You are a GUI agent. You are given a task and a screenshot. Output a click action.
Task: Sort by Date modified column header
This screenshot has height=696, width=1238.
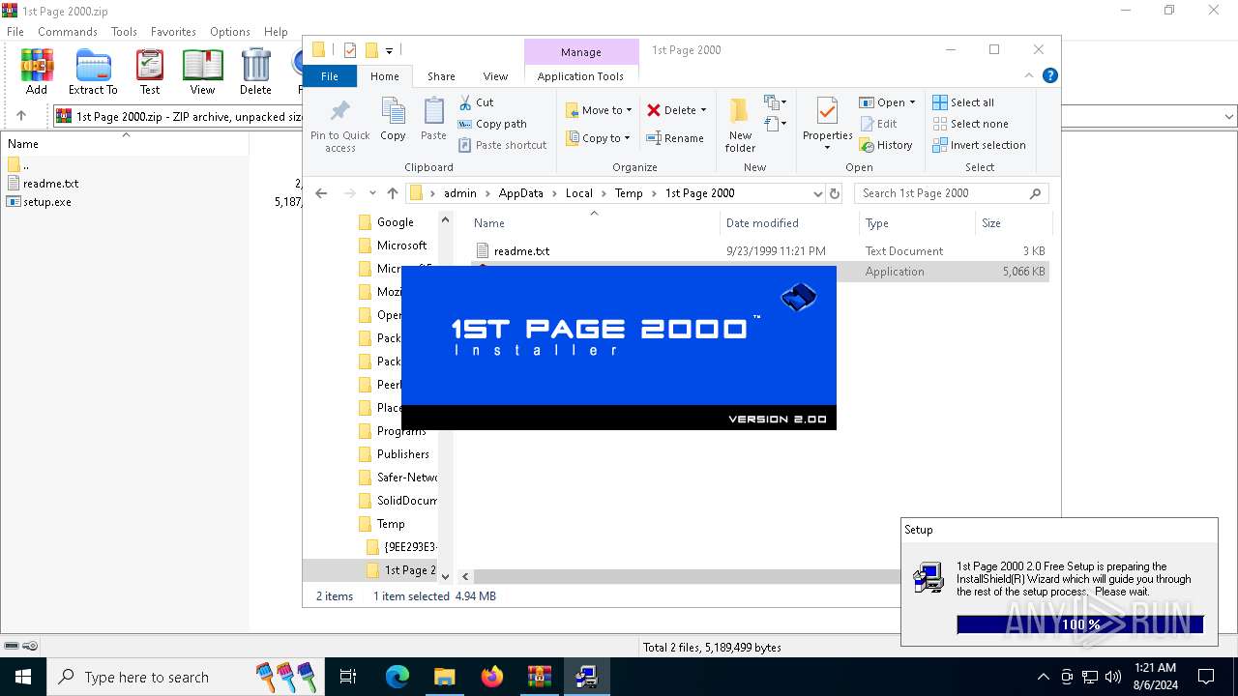[788, 223]
